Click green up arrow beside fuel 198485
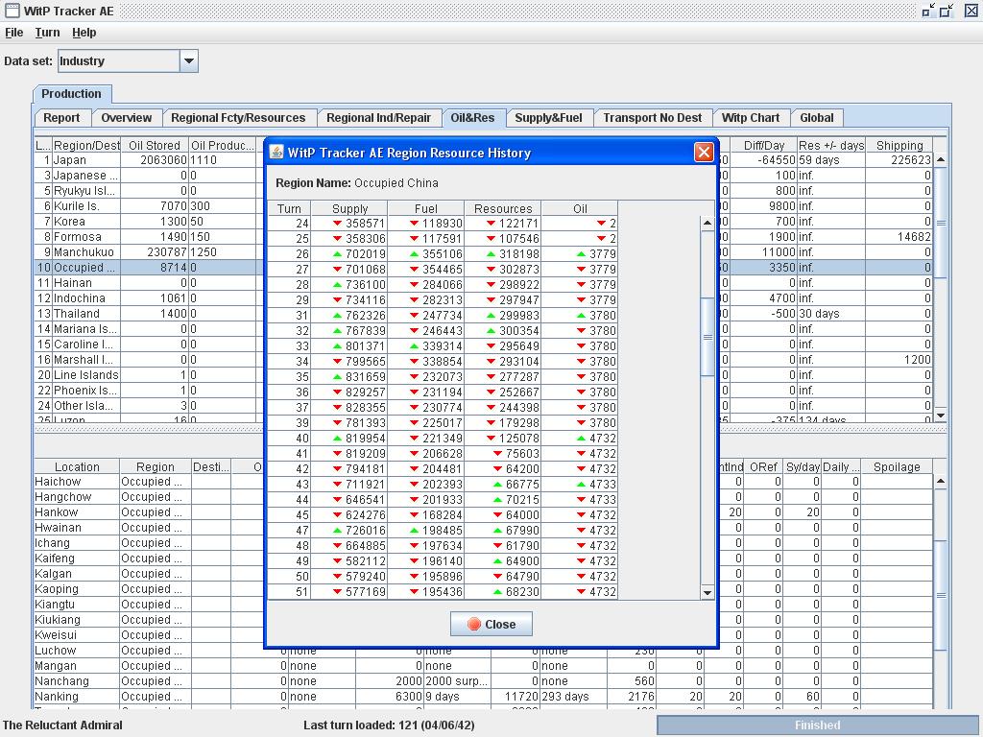 pyautogui.click(x=414, y=530)
